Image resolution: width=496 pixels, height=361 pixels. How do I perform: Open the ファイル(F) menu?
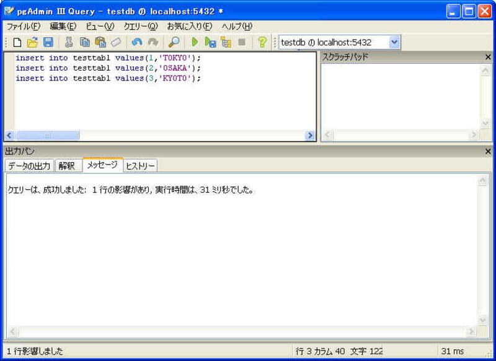(x=23, y=27)
